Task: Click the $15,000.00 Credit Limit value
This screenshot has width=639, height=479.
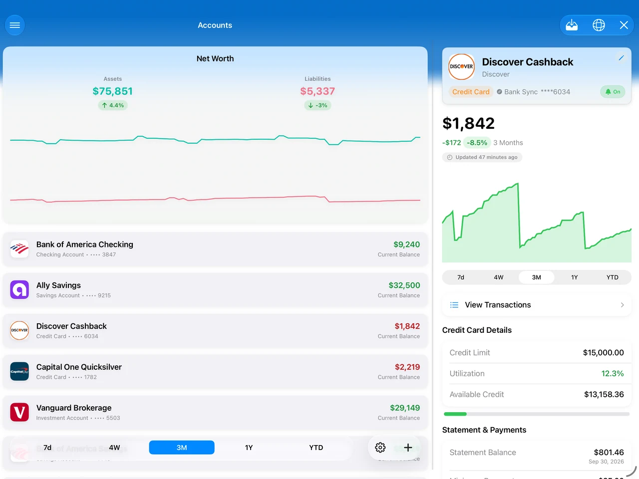Action: [x=604, y=353]
